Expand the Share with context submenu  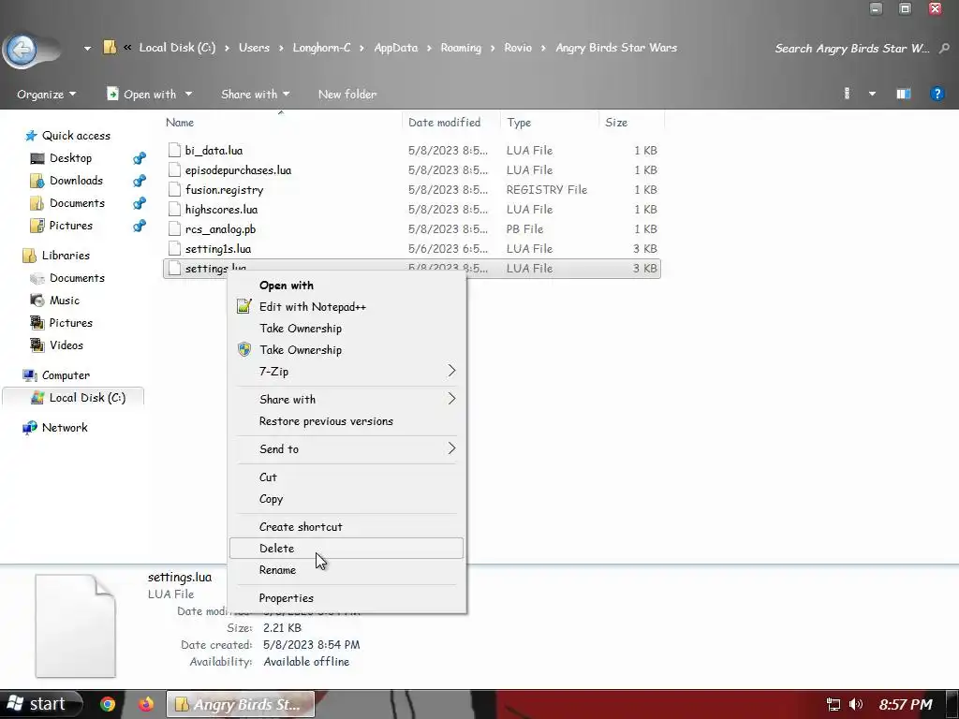pos(347,399)
